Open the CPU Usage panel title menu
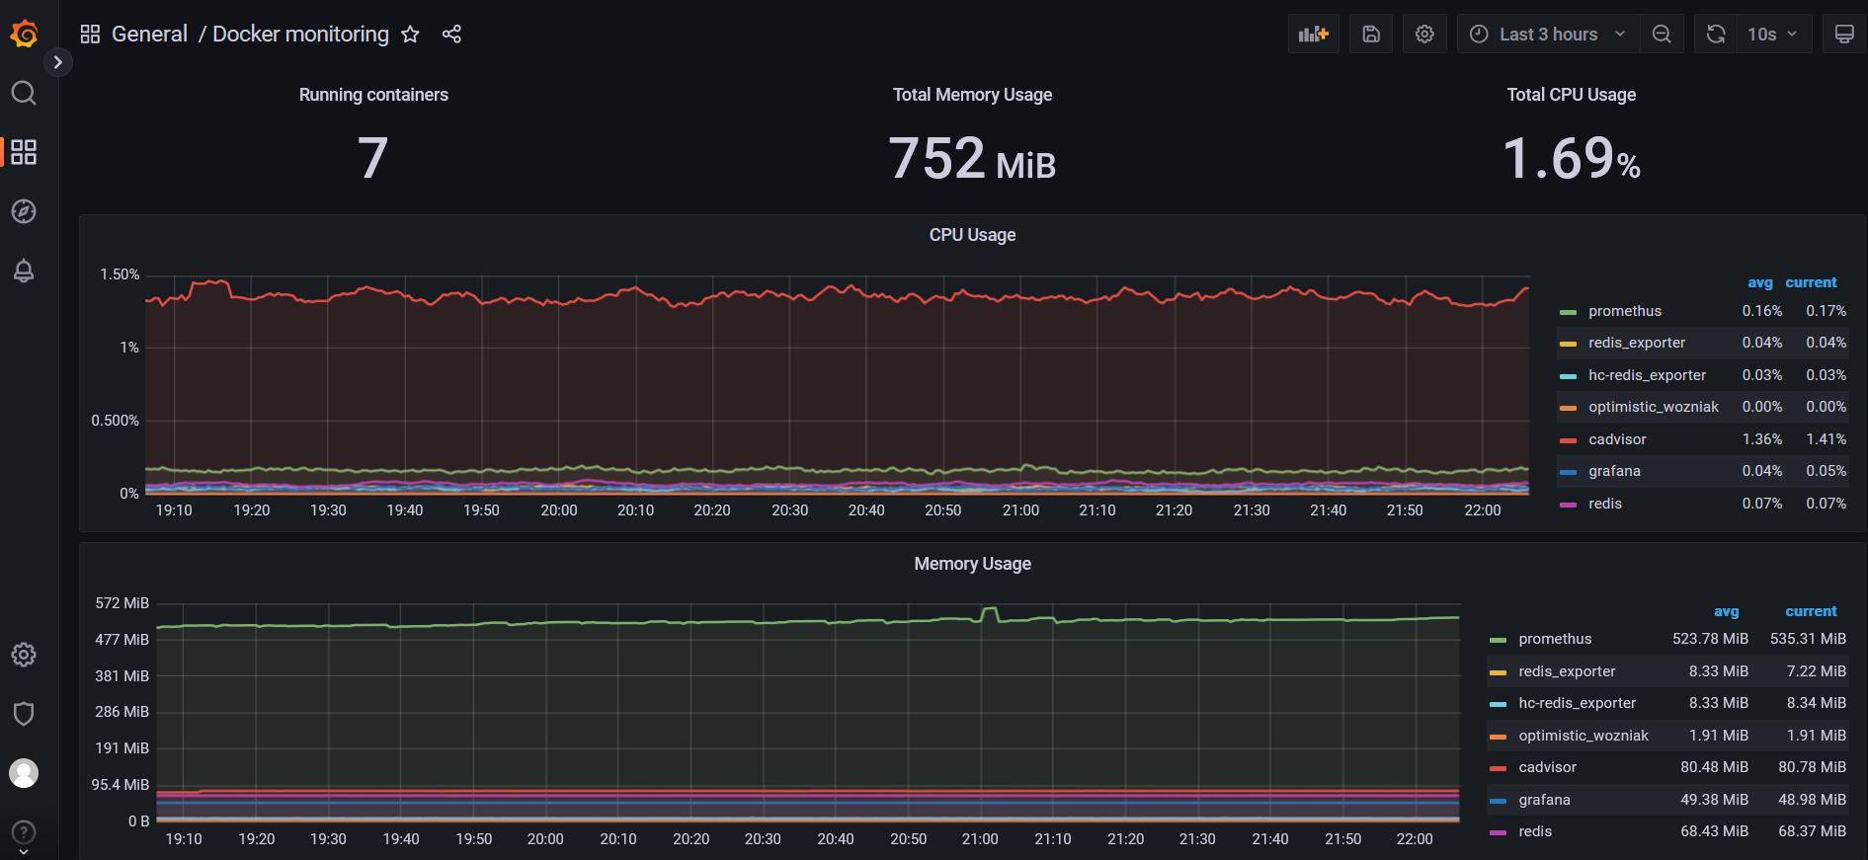 coord(972,235)
